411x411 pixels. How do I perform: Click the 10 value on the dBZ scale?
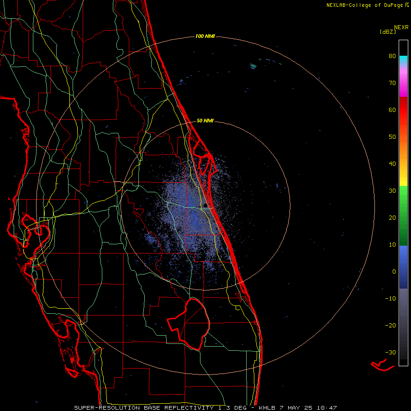(392, 245)
